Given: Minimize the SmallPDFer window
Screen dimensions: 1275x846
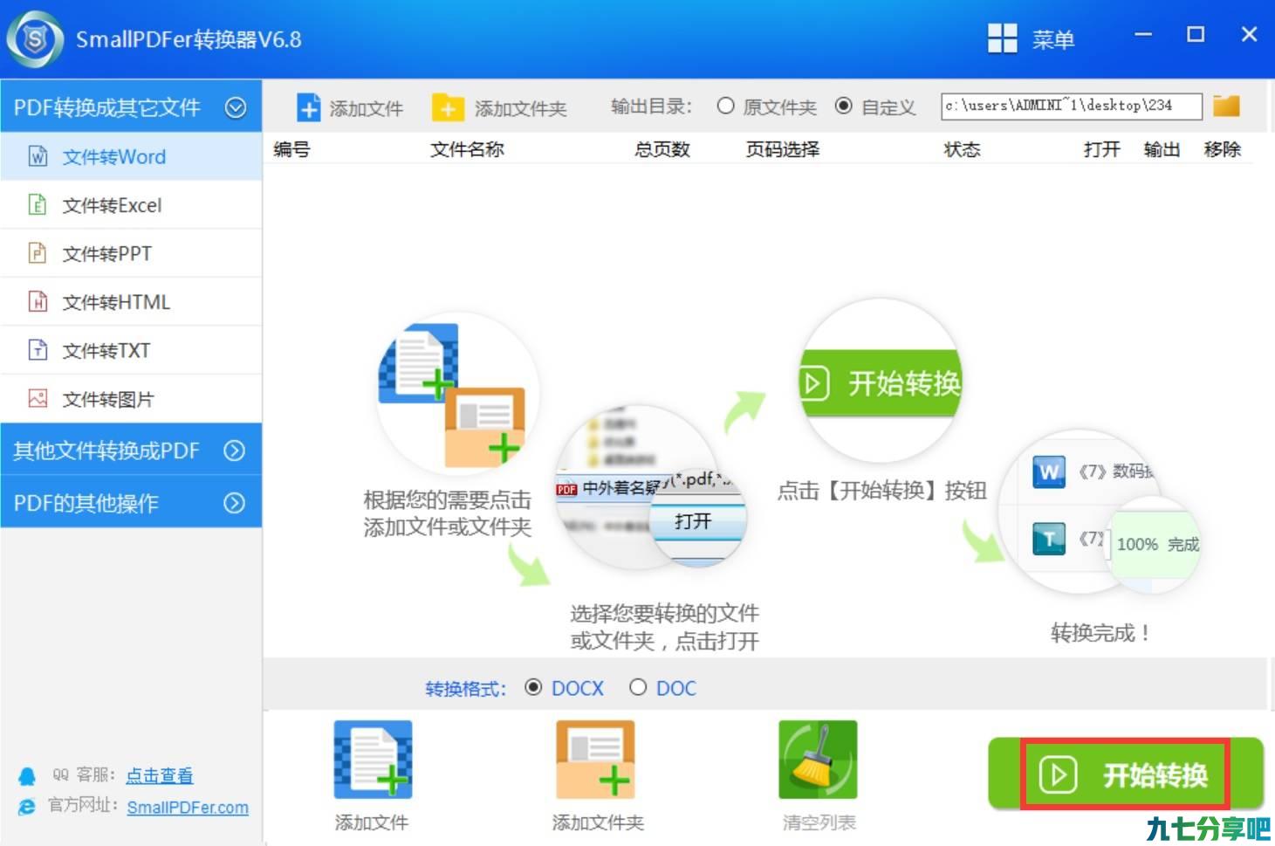Looking at the screenshot, I should (x=1143, y=35).
